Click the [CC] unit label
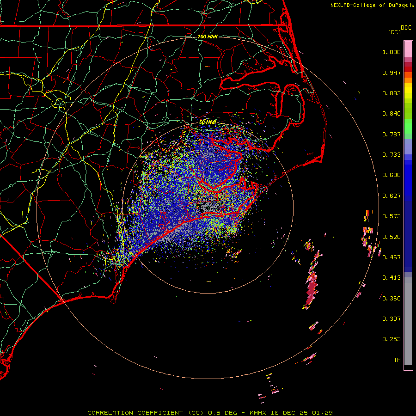 (394, 32)
